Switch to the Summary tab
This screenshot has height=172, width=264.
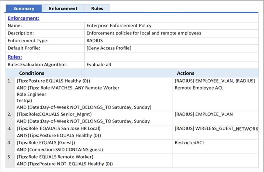coord(24,8)
